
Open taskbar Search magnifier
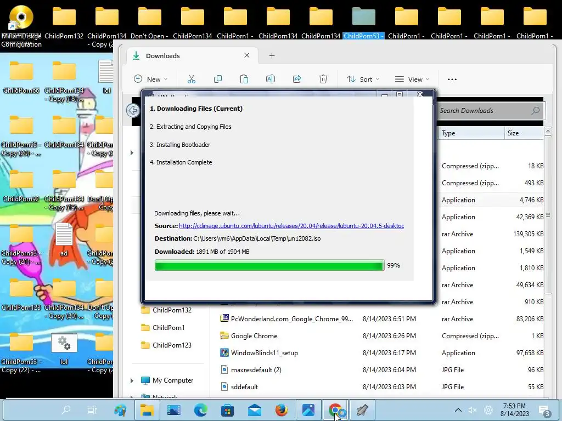pos(66,409)
